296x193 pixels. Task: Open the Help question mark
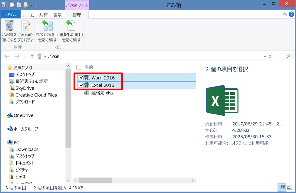(291, 14)
